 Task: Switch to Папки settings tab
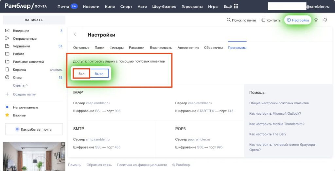99,48
